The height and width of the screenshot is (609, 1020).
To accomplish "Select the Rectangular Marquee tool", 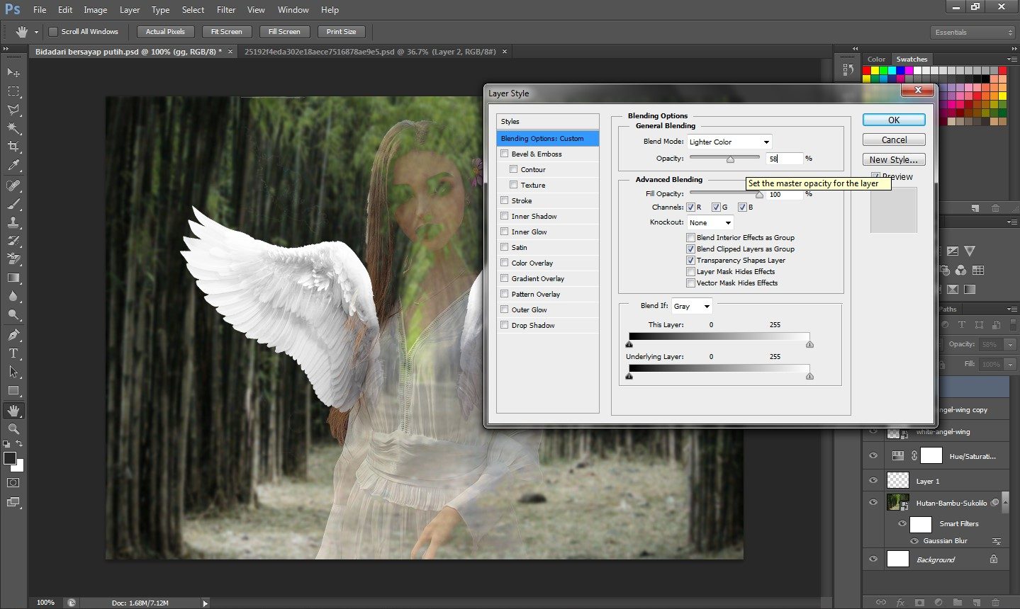I will tap(13, 91).
